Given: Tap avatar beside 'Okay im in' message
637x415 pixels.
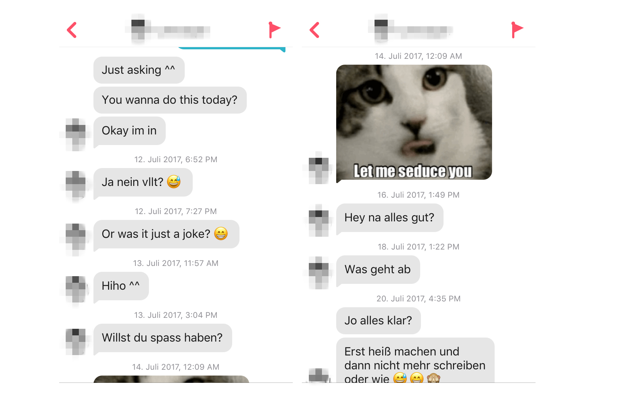Looking at the screenshot, I should (76, 134).
